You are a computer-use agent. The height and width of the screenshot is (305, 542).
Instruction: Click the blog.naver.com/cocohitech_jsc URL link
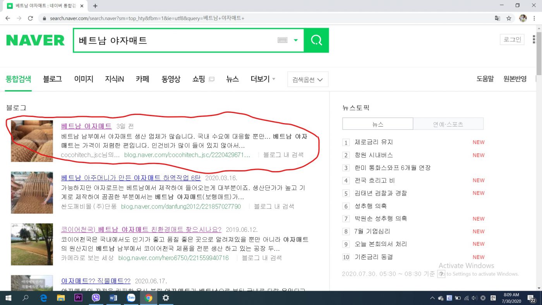[x=187, y=155]
